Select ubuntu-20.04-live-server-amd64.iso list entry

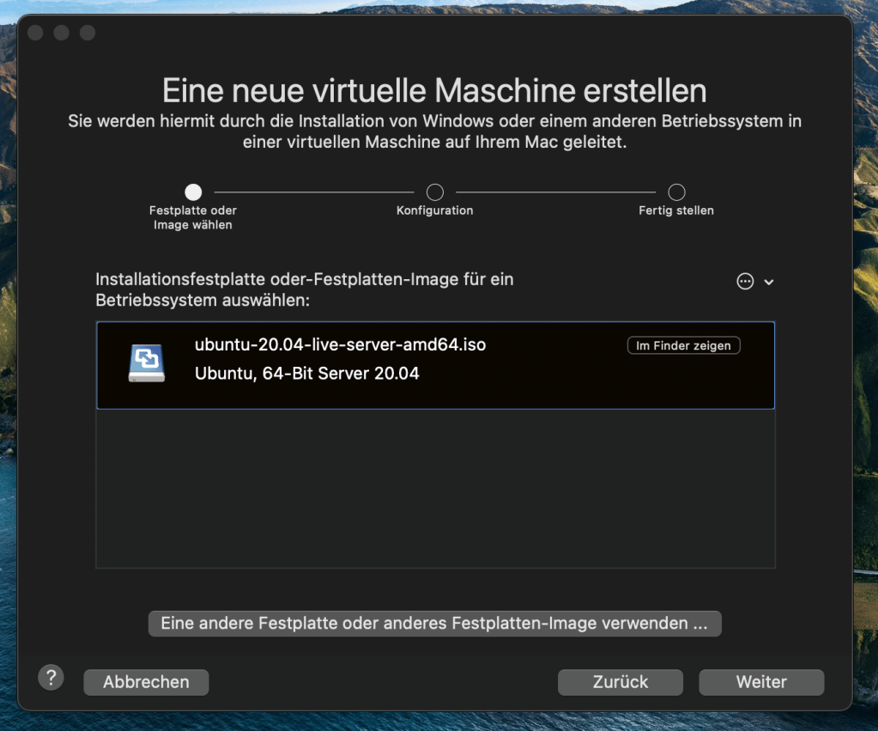click(436, 366)
